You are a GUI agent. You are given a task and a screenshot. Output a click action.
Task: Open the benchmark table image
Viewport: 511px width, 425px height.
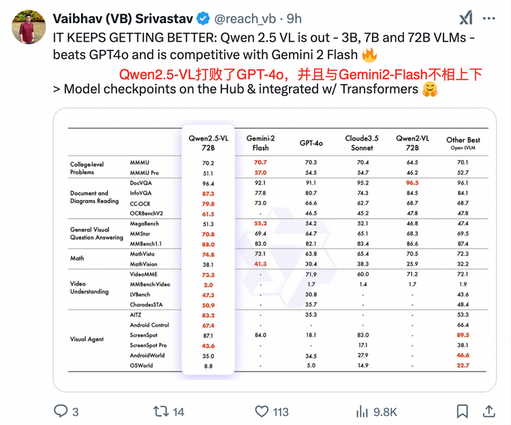(275, 250)
